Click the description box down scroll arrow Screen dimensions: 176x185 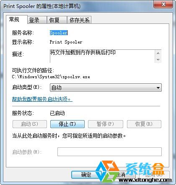point(158,59)
